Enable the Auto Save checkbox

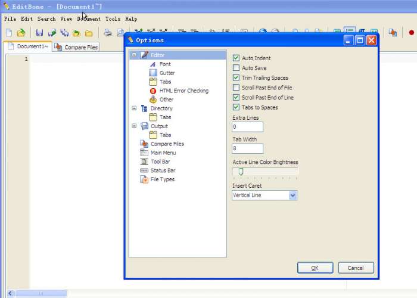click(236, 68)
